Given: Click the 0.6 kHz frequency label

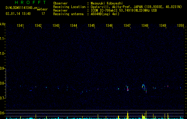Looking at the screenshot, I should coord(2,113).
